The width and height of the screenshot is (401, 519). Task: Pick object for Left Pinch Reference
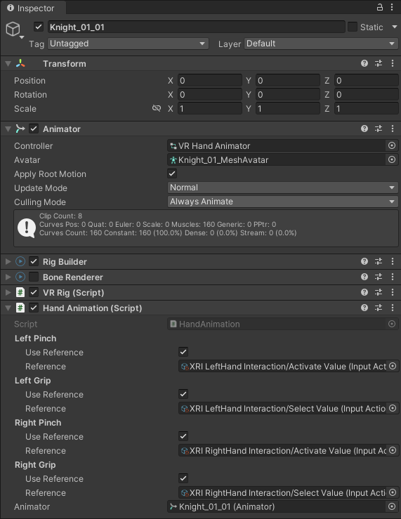pos(393,366)
